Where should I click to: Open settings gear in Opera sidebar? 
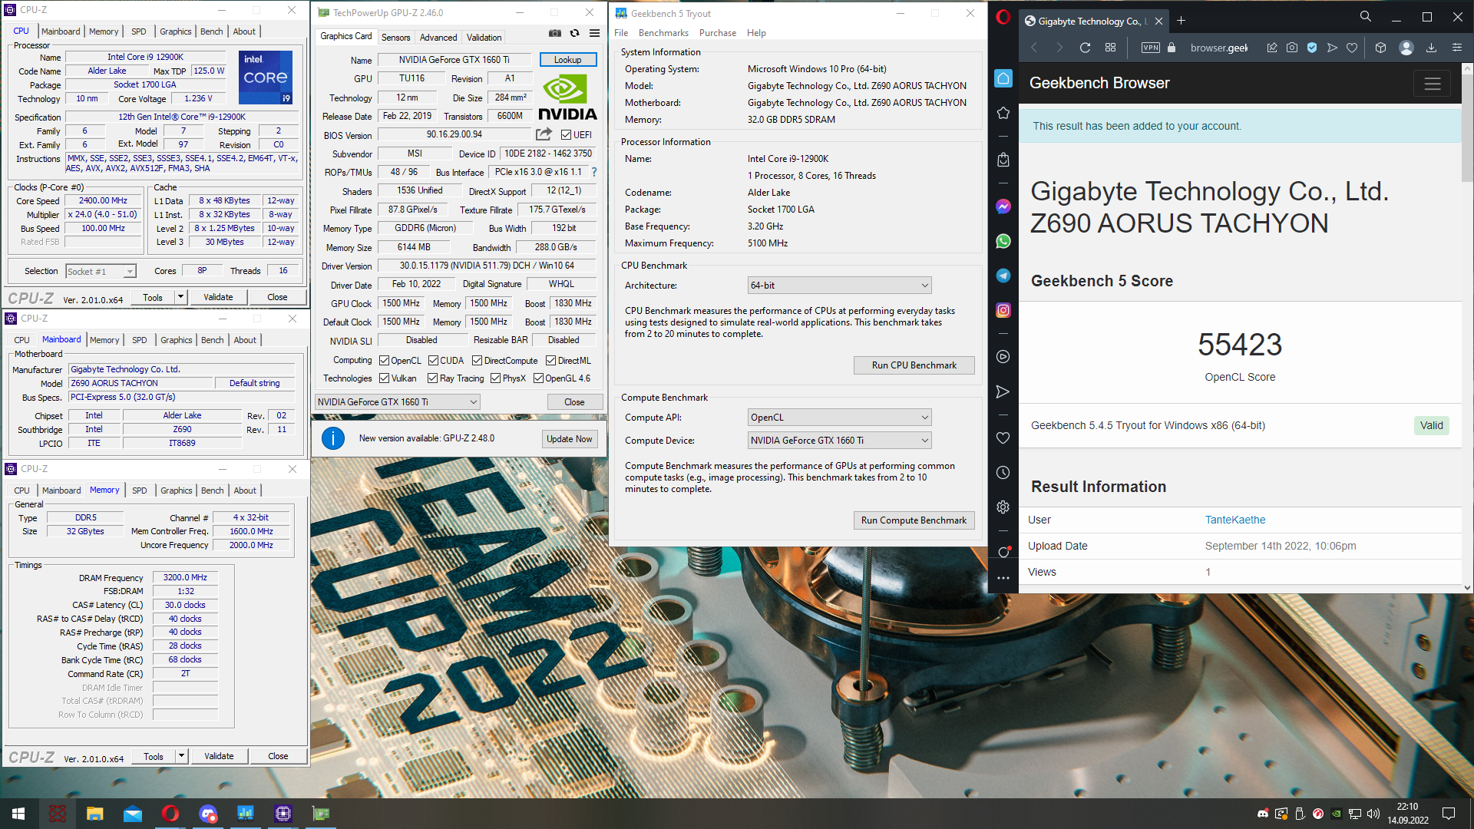[1003, 507]
